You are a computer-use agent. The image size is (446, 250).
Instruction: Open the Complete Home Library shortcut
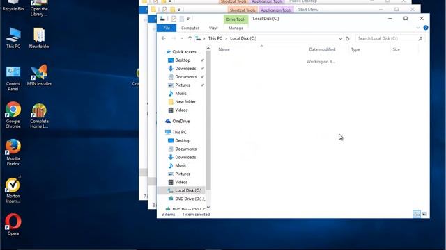(39, 116)
